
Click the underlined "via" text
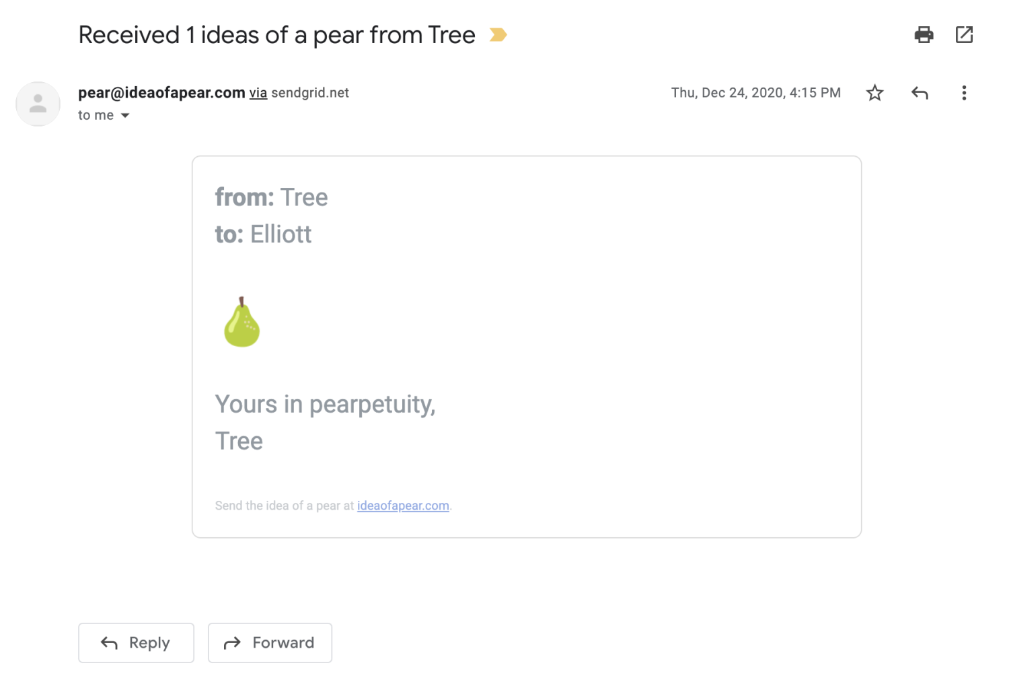point(258,93)
